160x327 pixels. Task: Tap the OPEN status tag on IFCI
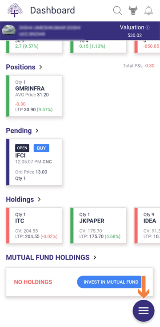(22, 148)
